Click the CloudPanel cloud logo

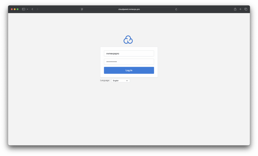coord(128,40)
